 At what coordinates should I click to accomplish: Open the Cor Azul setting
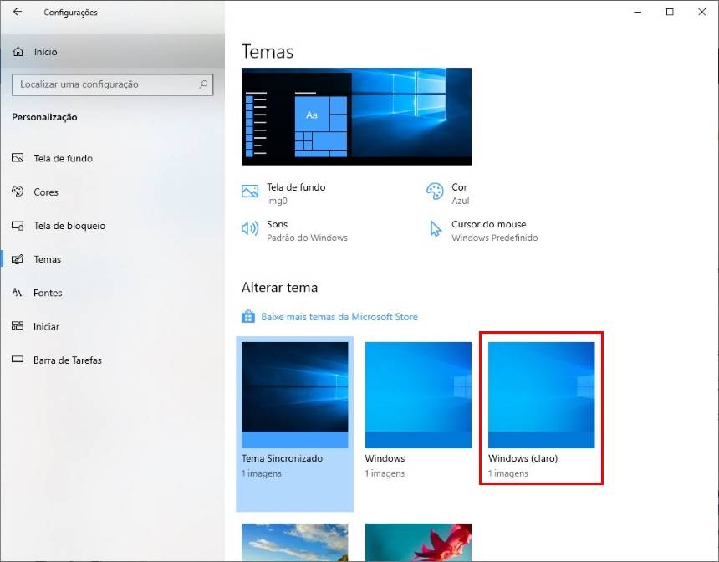(x=447, y=193)
